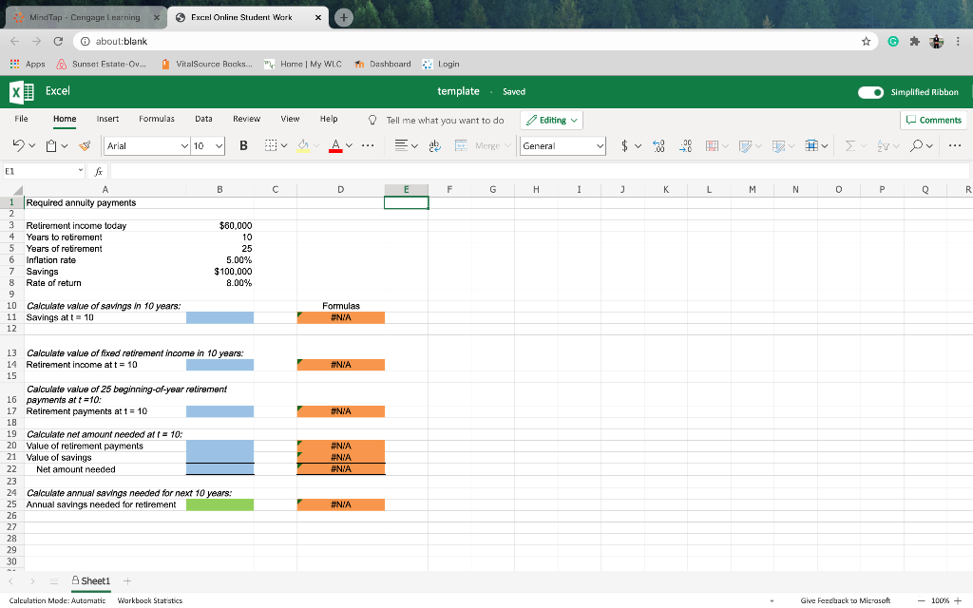Viewport: 973px width, 608px height.
Task: Click the Wrap Text icon
Action: pos(433,147)
